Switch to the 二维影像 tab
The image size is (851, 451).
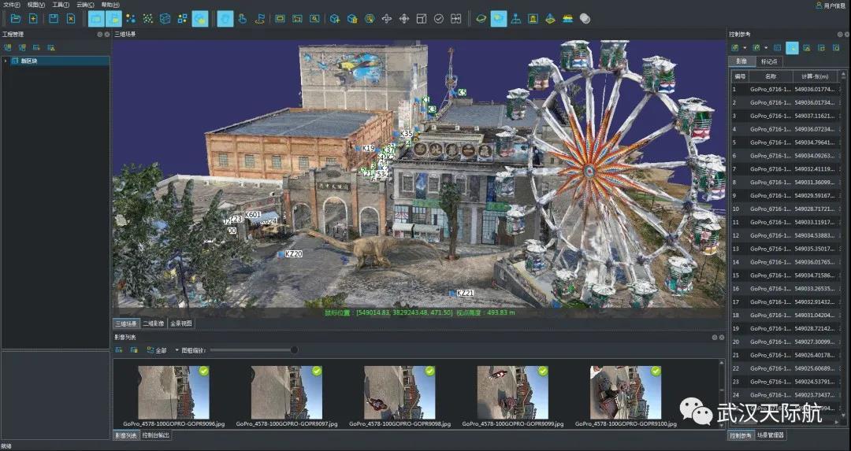tap(153, 323)
